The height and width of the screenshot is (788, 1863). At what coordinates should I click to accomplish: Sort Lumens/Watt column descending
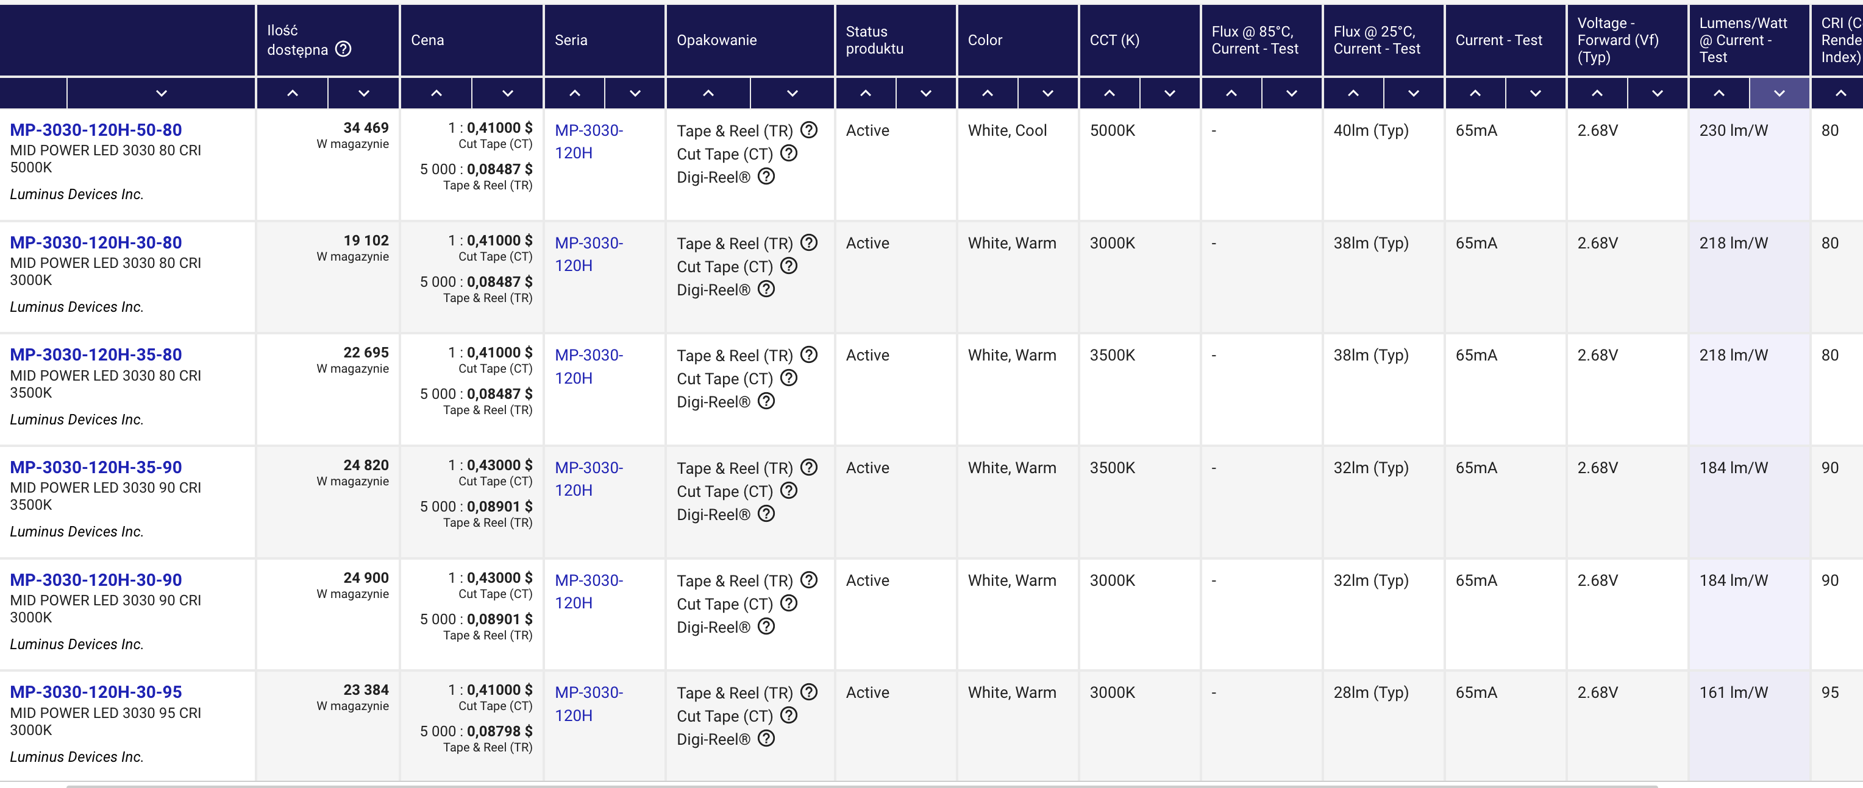(x=1779, y=93)
